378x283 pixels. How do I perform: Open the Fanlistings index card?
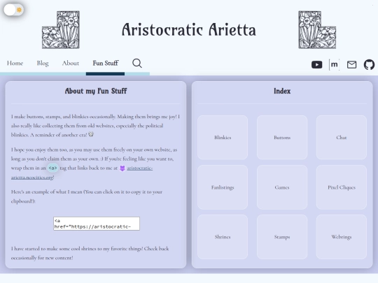[223, 187]
